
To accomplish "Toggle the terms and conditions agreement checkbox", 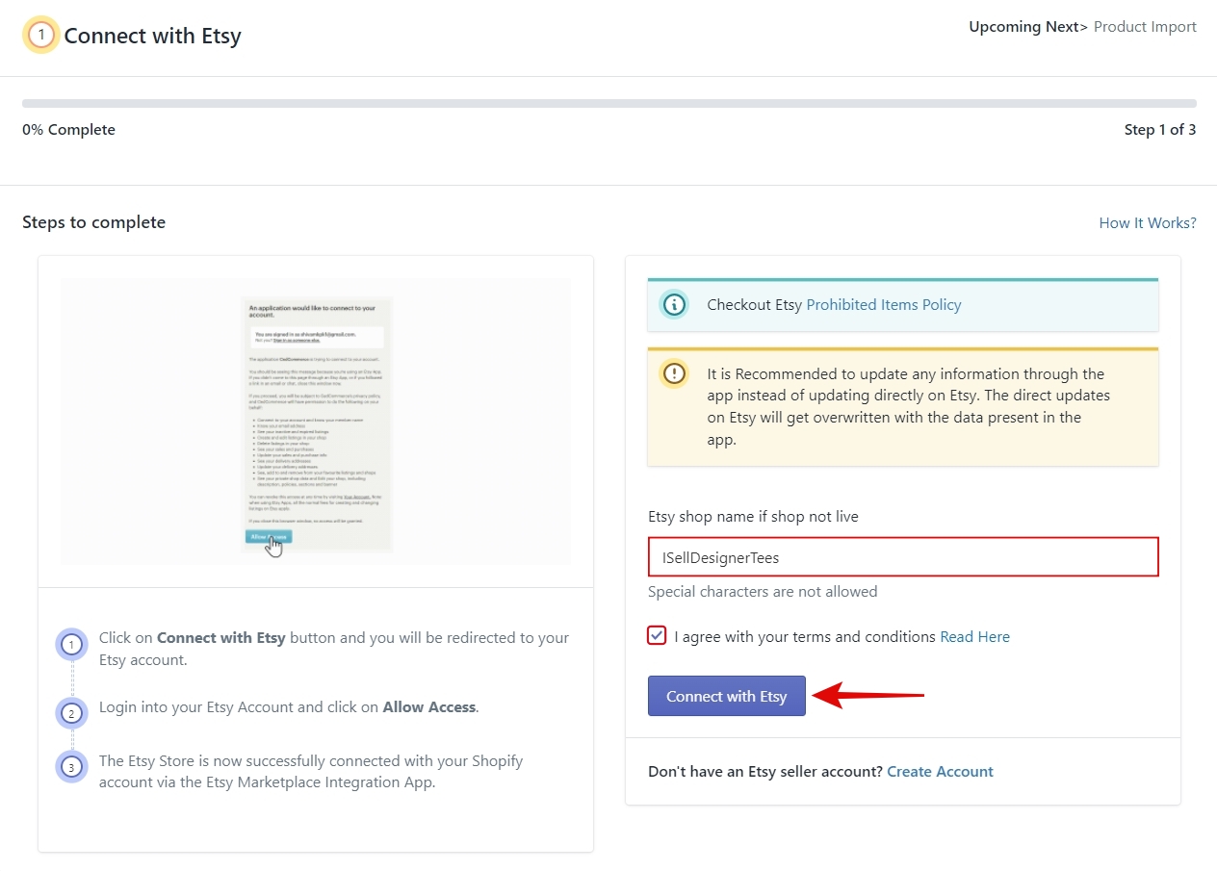I will 657,635.
